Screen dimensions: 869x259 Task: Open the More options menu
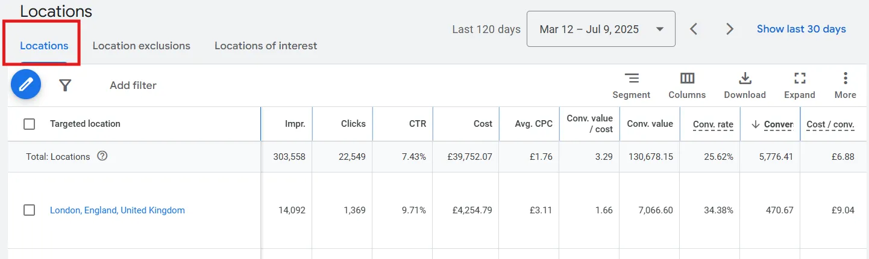coord(845,86)
